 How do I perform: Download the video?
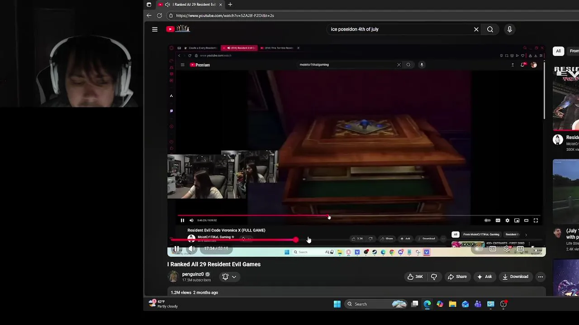tap(515, 277)
